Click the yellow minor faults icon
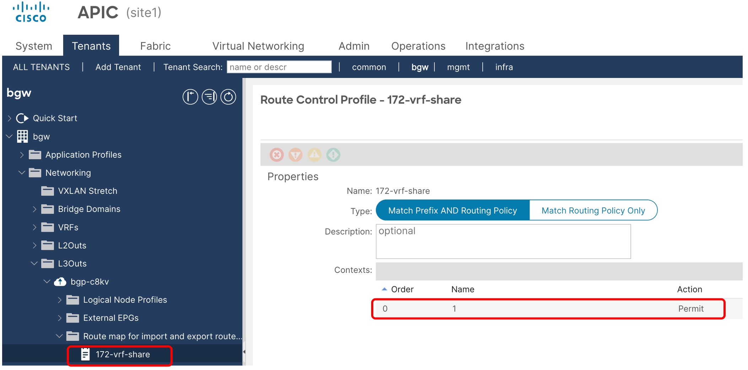This screenshot has width=748, height=370. pos(314,155)
